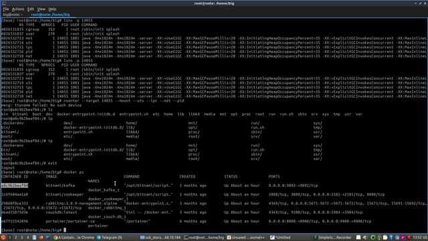Switch to workspace 4
The width and height of the screenshot is (428, 241).
28,238
